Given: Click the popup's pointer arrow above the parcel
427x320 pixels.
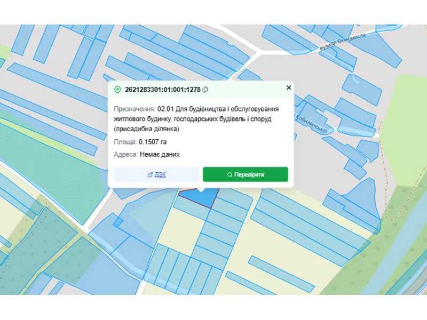Looking at the screenshot, I should pos(200,189).
